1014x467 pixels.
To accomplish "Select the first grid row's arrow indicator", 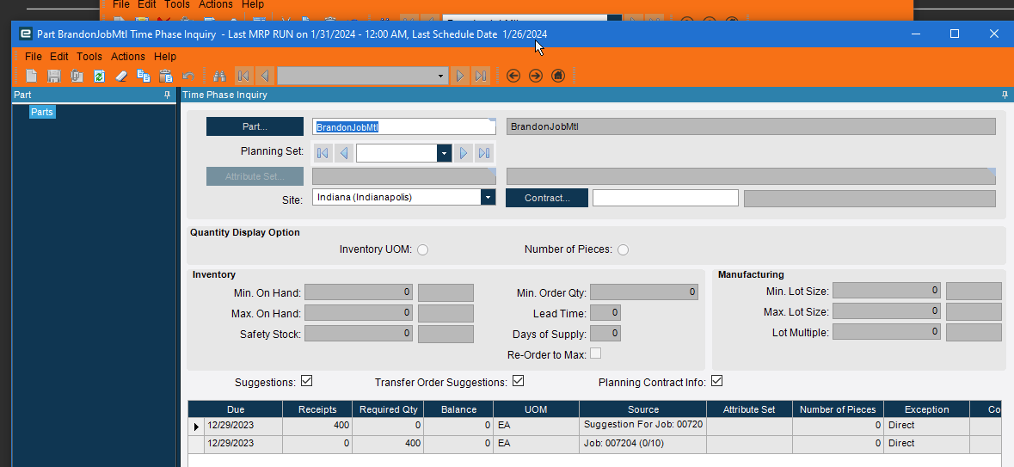I will (197, 427).
